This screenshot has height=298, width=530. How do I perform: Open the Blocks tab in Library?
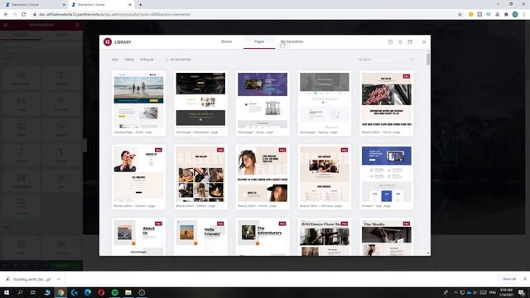tap(226, 41)
